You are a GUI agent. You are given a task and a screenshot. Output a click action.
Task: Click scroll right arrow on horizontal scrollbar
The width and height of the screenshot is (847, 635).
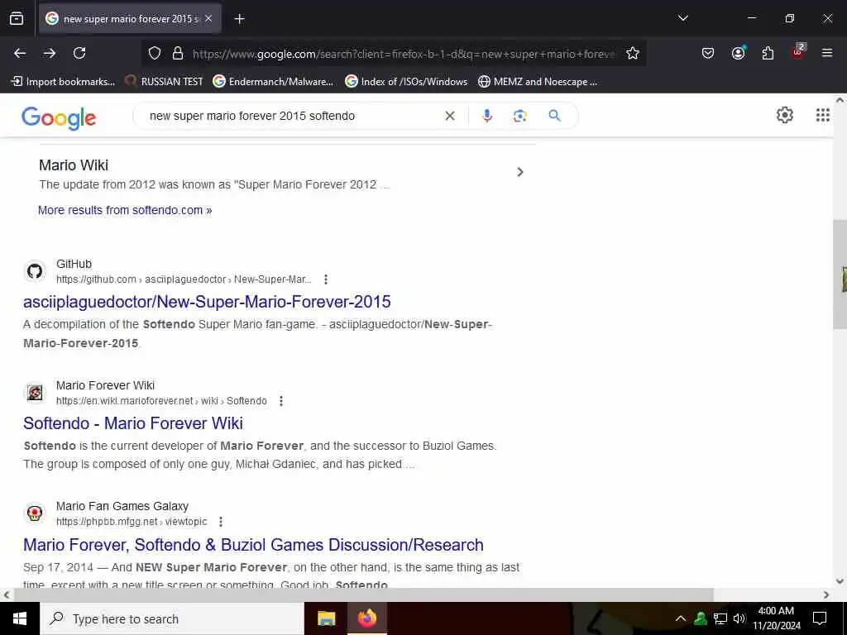coord(826,594)
